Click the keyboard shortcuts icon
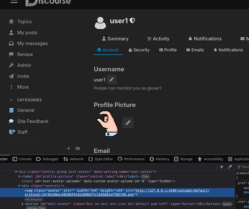 78,148
